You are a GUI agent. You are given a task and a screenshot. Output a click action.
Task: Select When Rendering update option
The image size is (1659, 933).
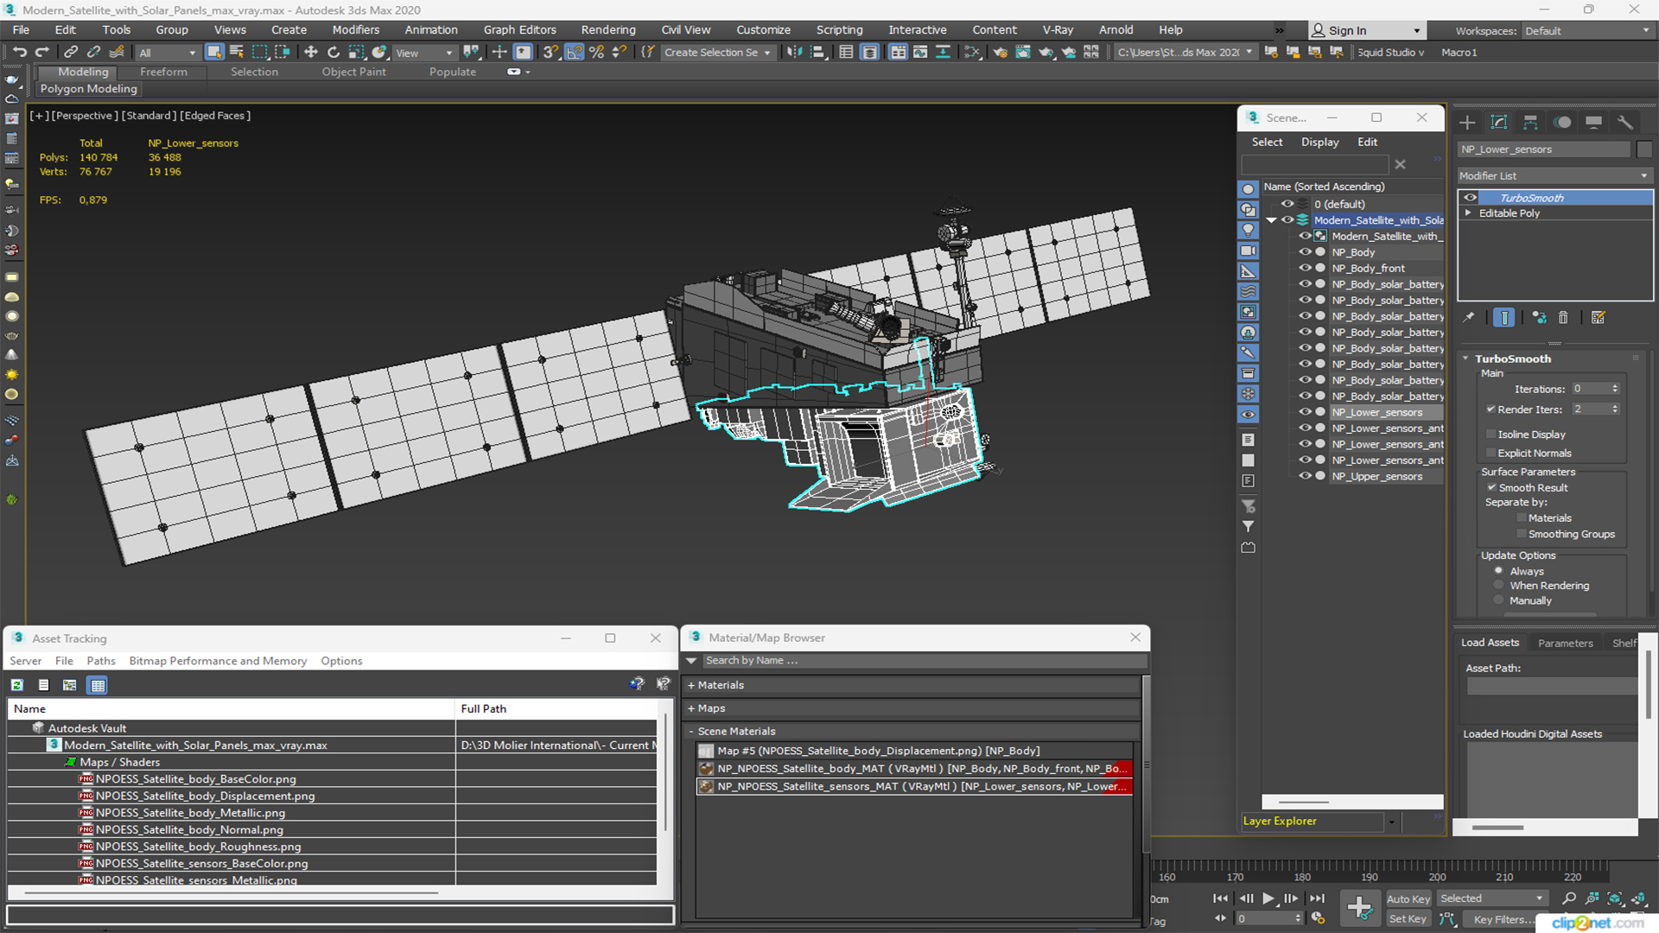1499,586
